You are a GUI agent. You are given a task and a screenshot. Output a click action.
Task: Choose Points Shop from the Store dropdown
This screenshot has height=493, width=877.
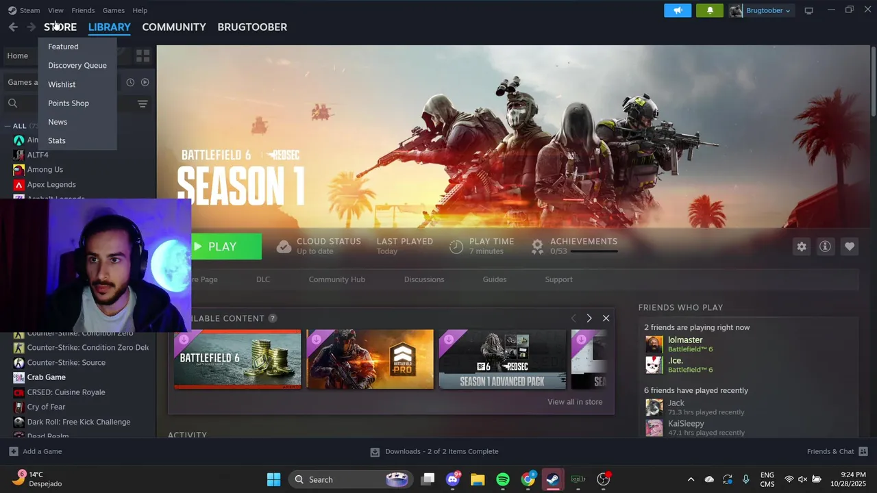pos(69,103)
